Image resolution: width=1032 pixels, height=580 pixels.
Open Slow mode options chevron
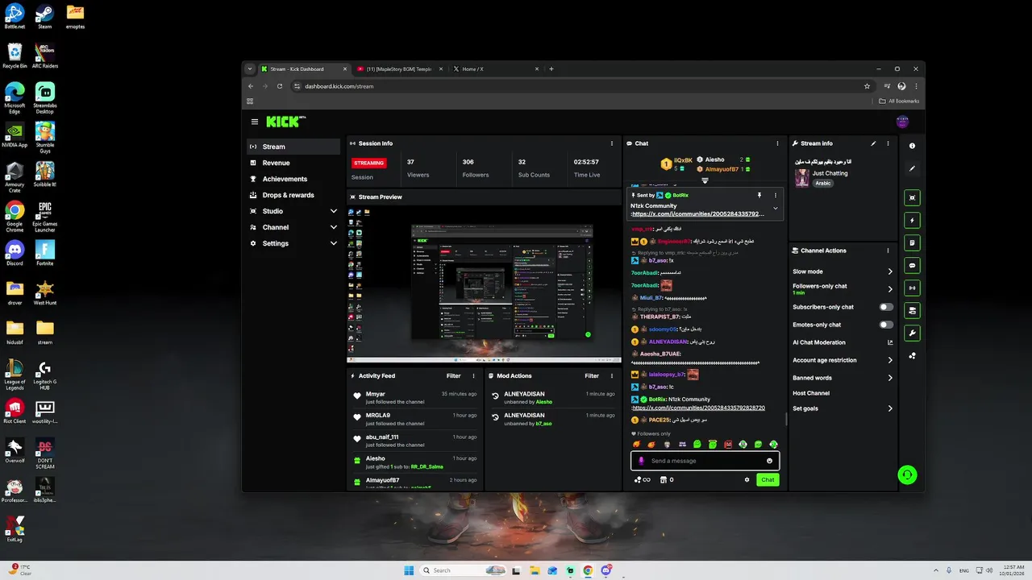point(890,271)
